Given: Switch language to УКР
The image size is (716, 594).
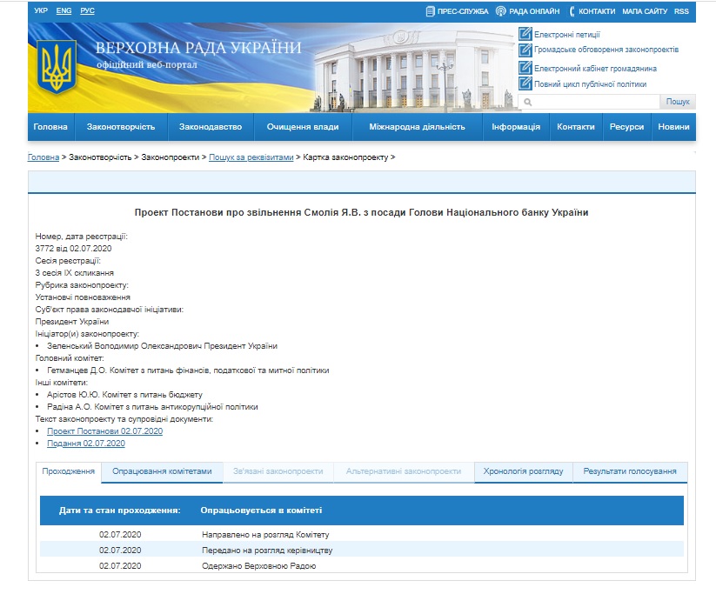Looking at the screenshot, I should (x=41, y=10).
